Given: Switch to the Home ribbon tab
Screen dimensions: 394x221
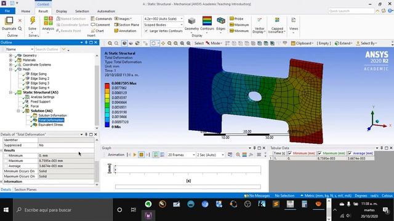Looking at the screenshot, I should pyautogui.click(x=26, y=11).
